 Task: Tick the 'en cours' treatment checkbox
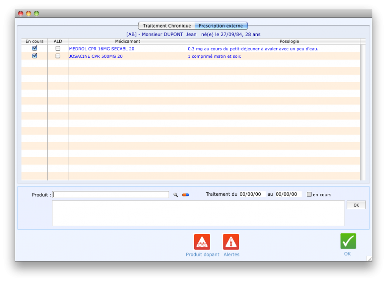click(x=309, y=194)
